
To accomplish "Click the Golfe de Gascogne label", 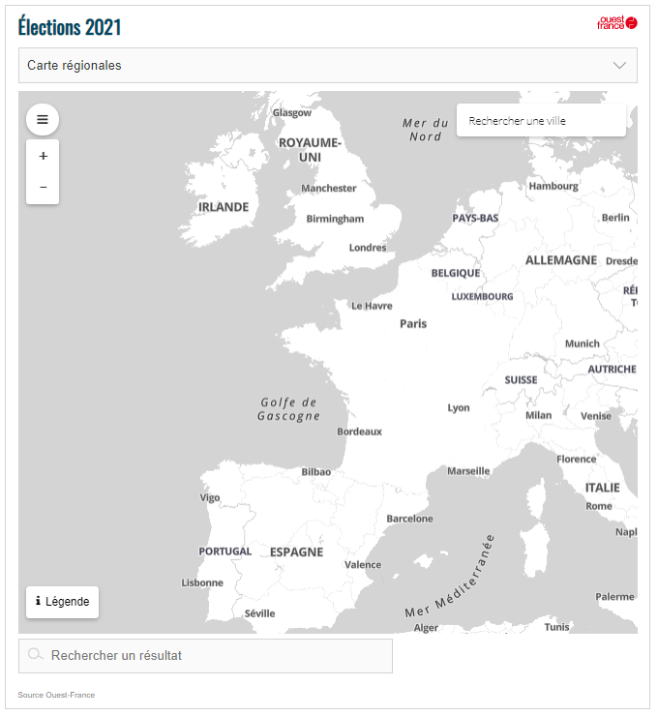I will click(x=288, y=409).
